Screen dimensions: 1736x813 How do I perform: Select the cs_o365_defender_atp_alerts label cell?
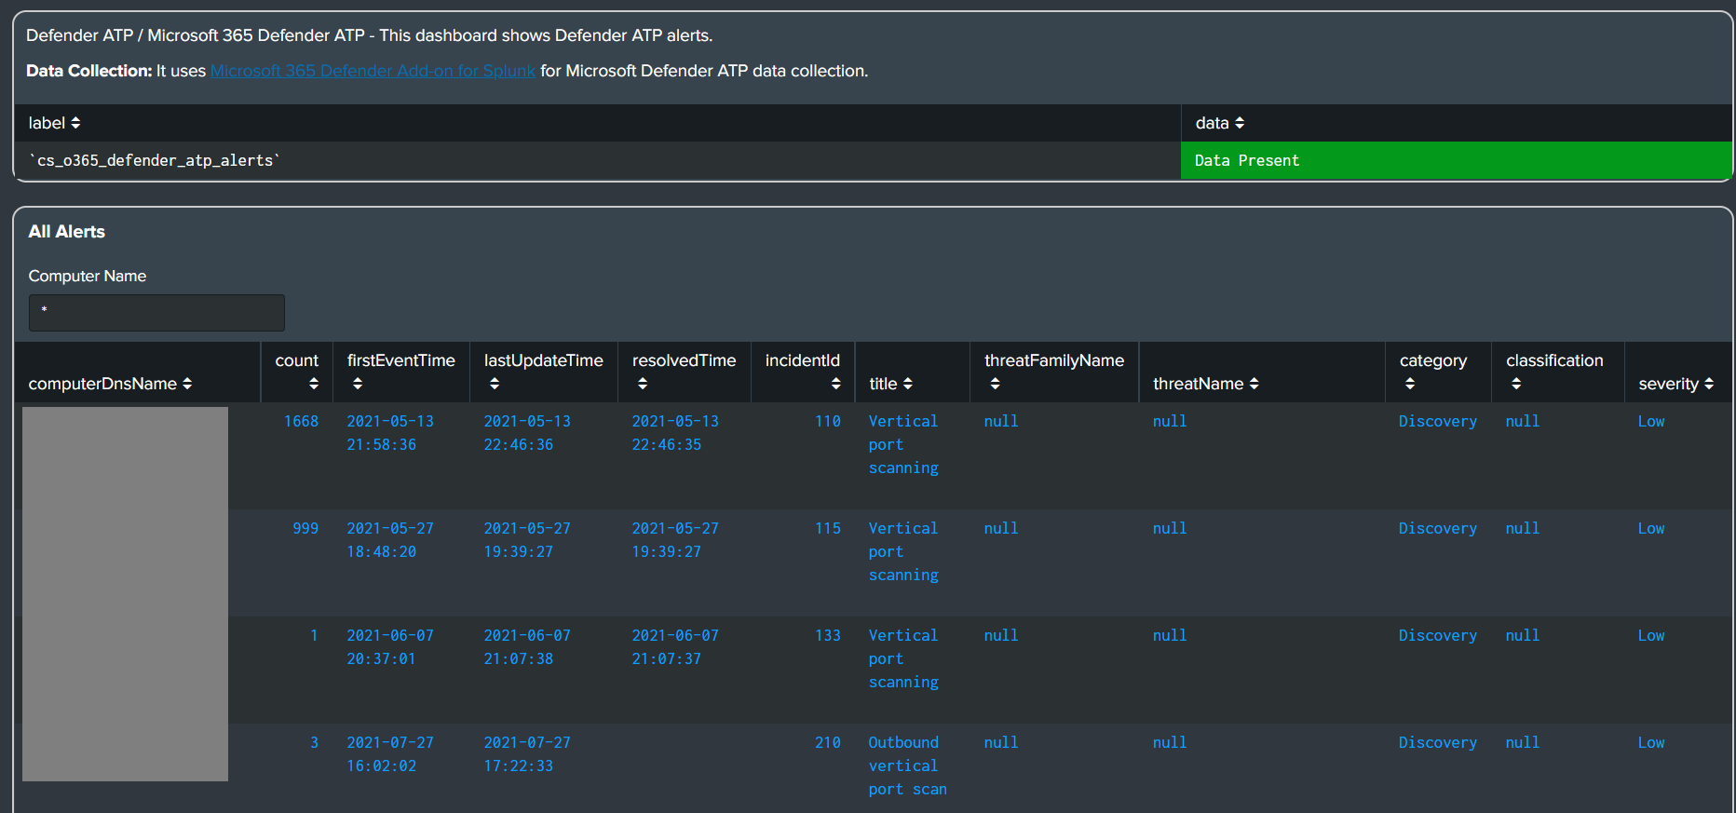(597, 160)
